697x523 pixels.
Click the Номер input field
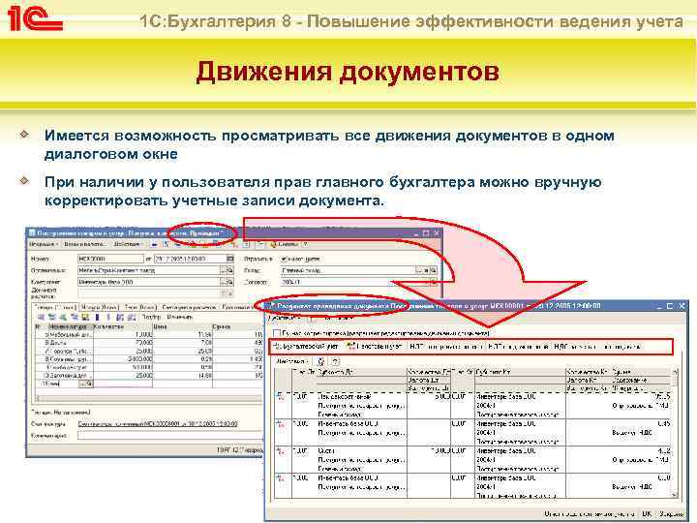(x=110, y=259)
